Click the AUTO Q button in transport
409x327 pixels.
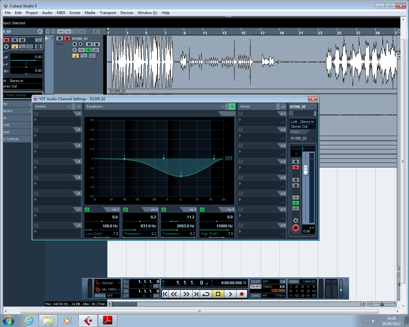pyautogui.click(x=100, y=296)
